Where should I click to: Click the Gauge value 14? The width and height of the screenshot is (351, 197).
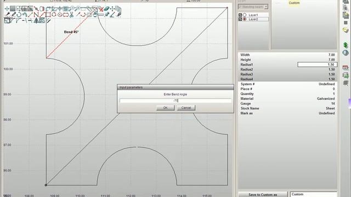(x=333, y=103)
